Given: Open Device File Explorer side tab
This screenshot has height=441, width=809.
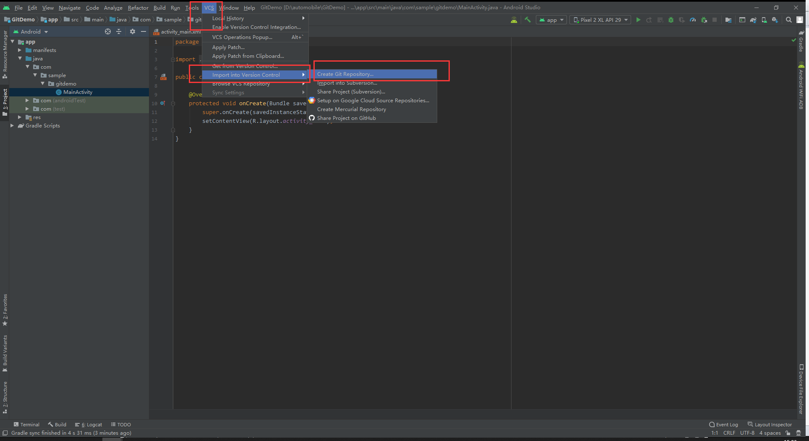Looking at the screenshot, I should pyautogui.click(x=801, y=389).
